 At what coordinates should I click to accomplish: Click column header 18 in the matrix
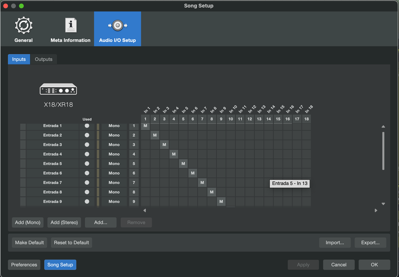tap(306, 119)
